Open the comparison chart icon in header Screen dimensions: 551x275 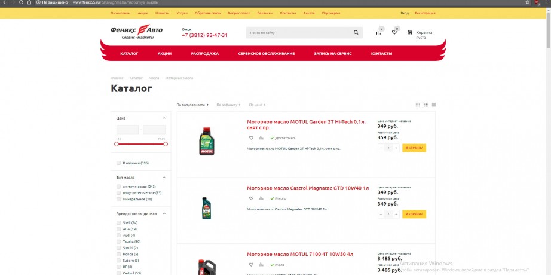coord(378,32)
